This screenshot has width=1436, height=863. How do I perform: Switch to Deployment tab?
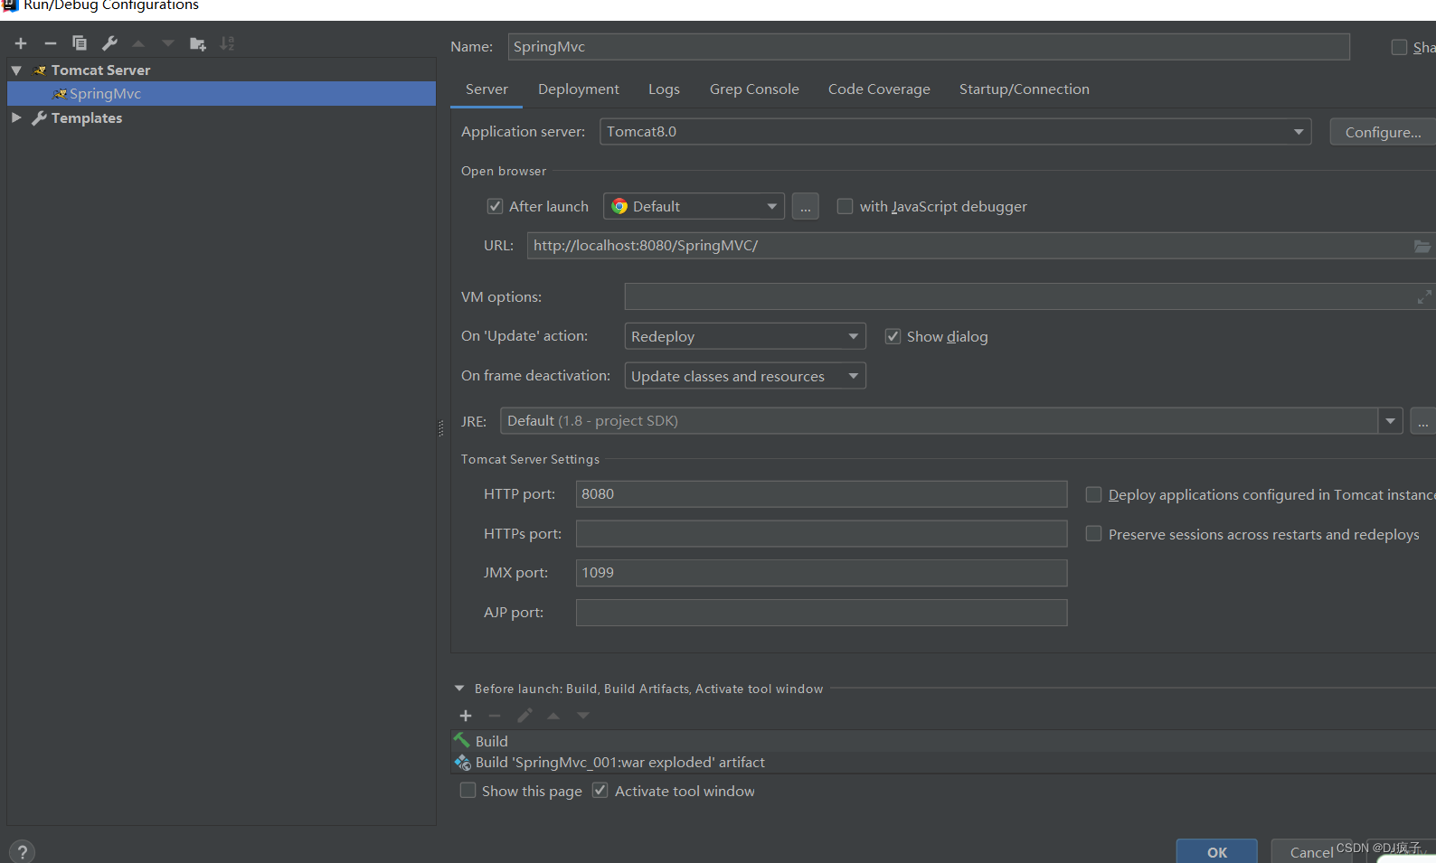tap(579, 89)
